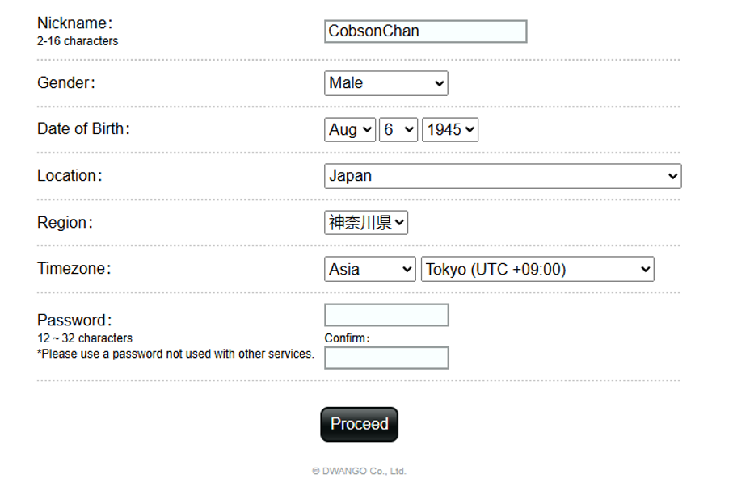Focus the first Password input field
The width and height of the screenshot is (733, 495).
pyautogui.click(x=386, y=315)
